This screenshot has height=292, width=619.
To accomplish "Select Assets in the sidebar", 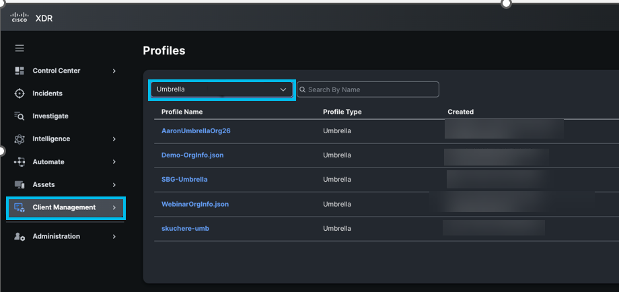I will [44, 184].
